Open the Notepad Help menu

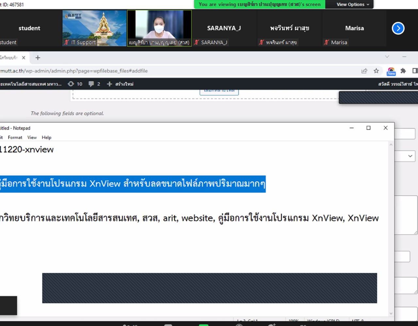coord(46,138)
